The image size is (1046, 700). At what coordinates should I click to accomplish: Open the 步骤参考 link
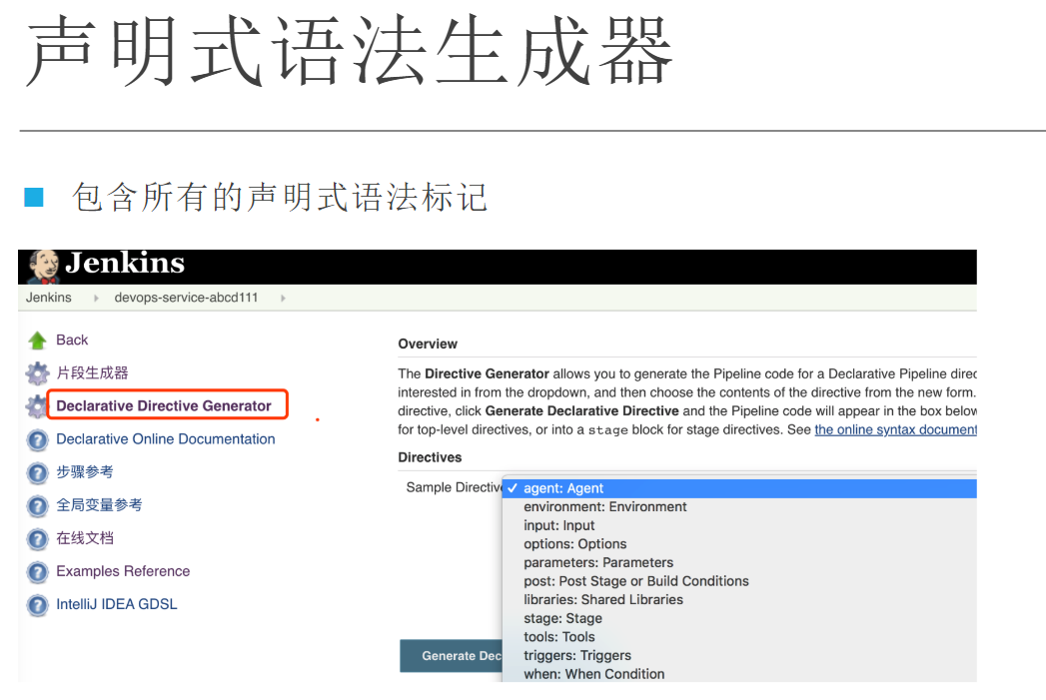pos(85,472)
